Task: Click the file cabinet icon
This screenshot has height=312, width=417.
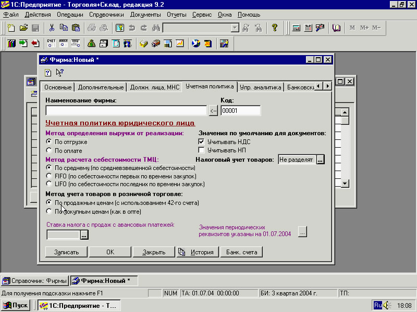Action: click(x=104, y=43)
